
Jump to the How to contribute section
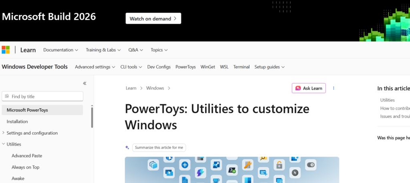395,108
